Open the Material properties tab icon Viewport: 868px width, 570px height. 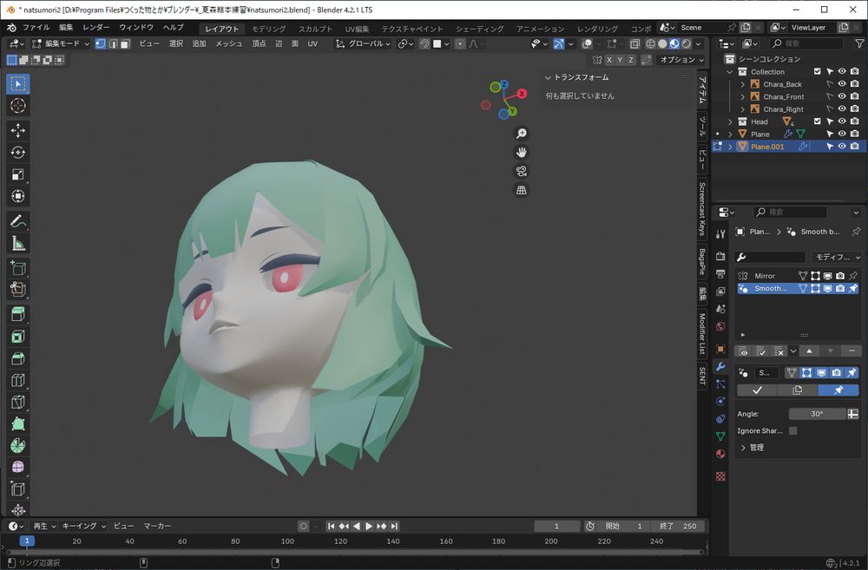coord(720,454)
